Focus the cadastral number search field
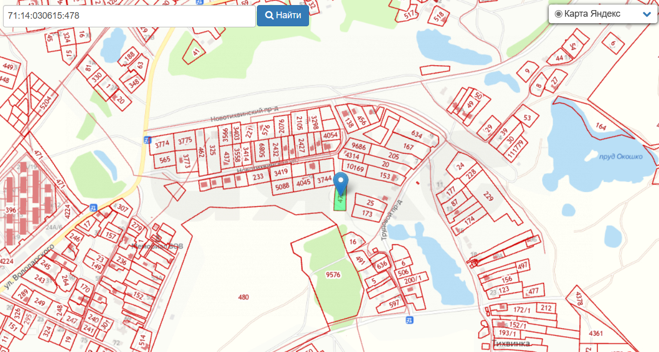The image size is (659, 352). point(129,16)
